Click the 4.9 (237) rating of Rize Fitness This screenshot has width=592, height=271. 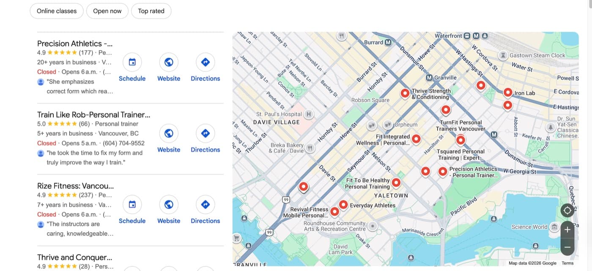point(65,195)
